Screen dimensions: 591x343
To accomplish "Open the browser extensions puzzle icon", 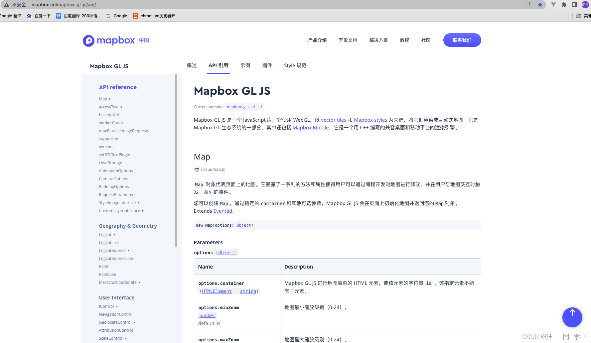I will coord(564,5).
